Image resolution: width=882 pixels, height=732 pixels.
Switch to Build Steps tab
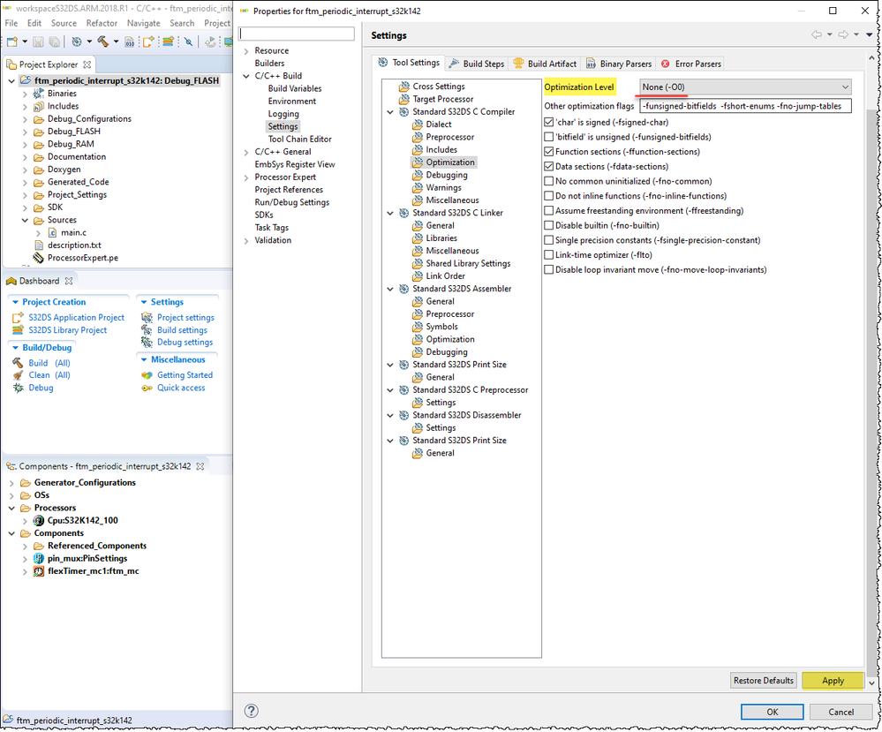[x=477, y=64]
